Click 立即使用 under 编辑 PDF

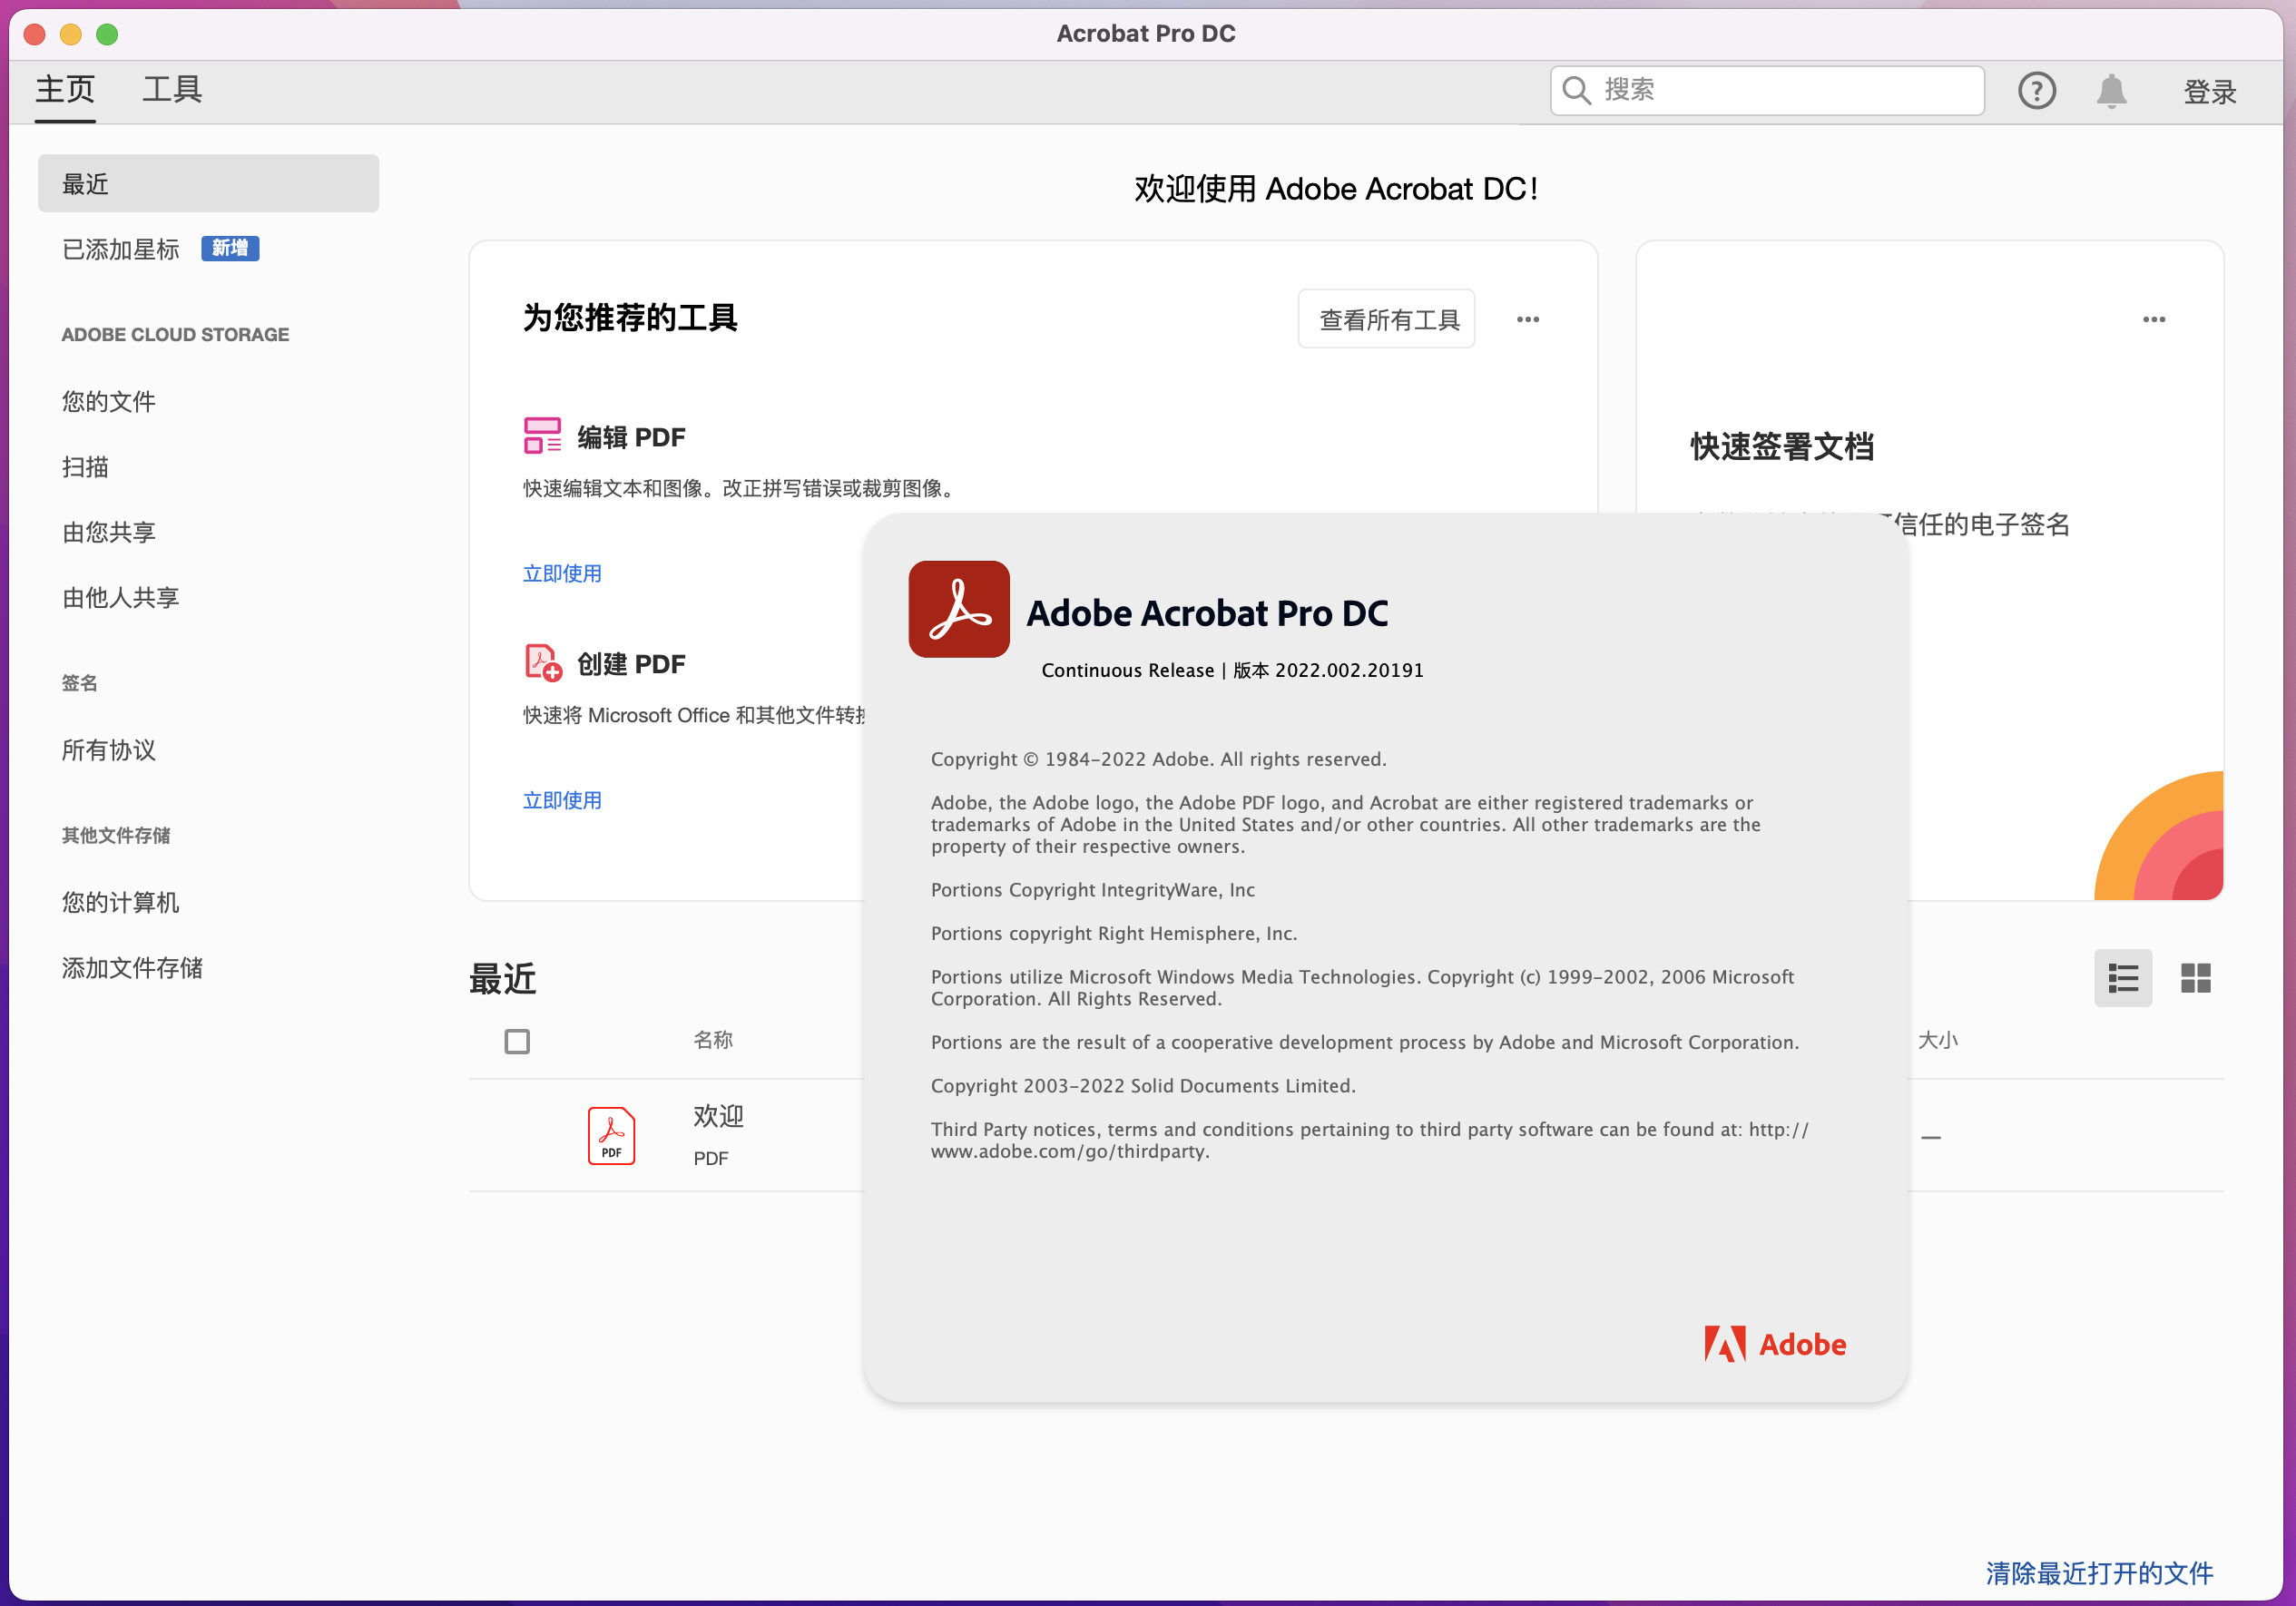(562, 573)
